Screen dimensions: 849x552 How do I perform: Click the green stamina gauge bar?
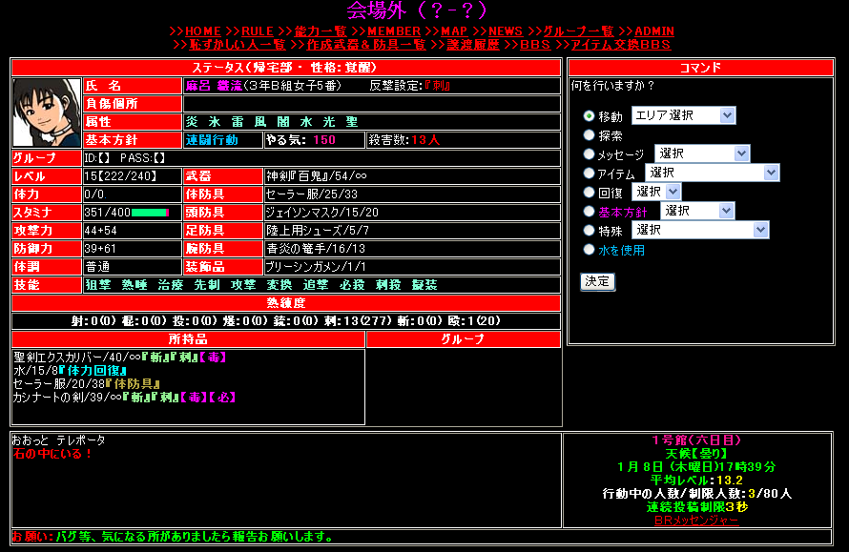pos(150,212)
